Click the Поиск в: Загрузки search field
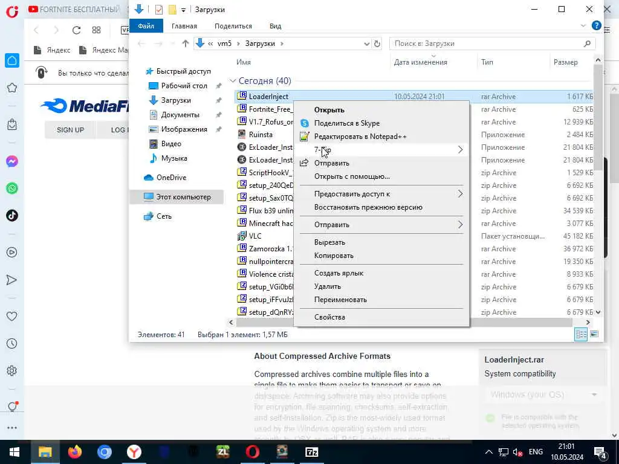 [492, 43]
